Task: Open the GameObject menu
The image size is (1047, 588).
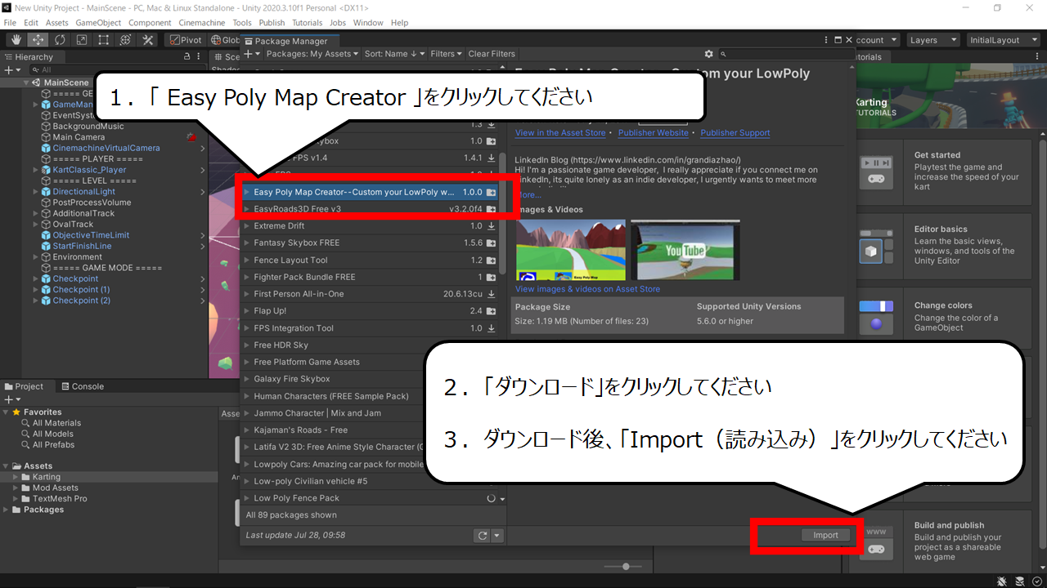Action: tap(98, 23)
